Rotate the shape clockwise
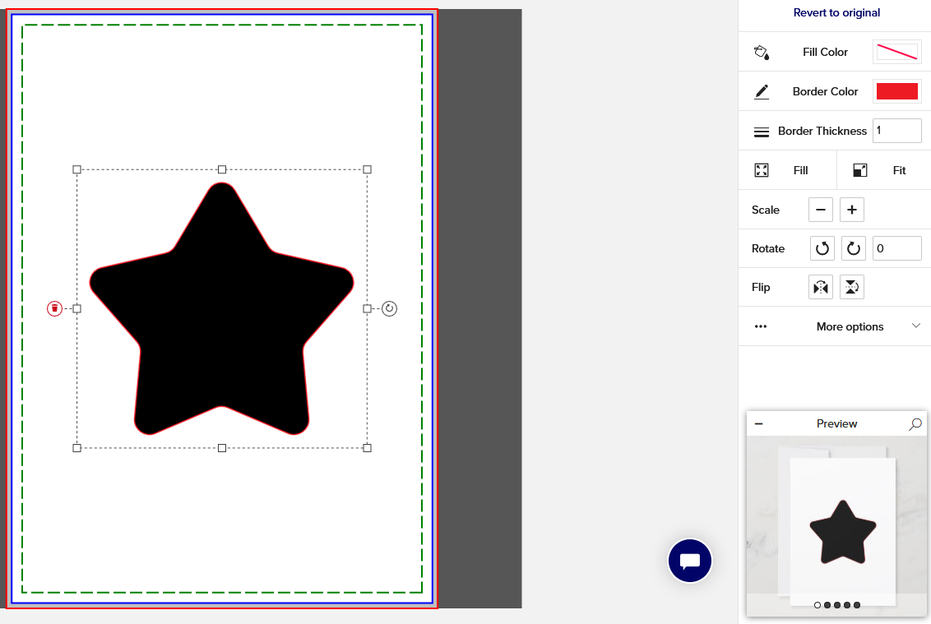931x624 pixels. 853,248
